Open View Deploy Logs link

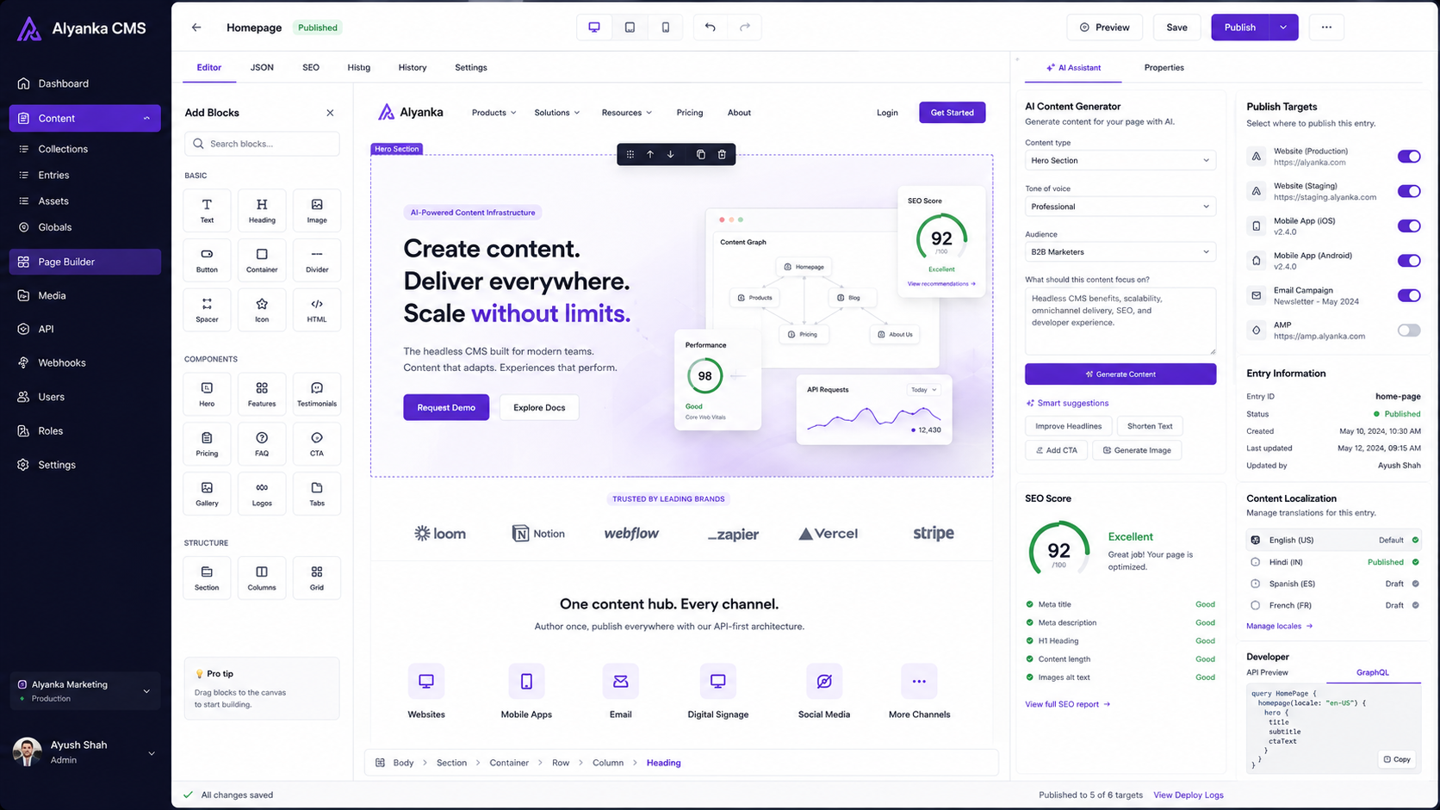coord(1189,795)
